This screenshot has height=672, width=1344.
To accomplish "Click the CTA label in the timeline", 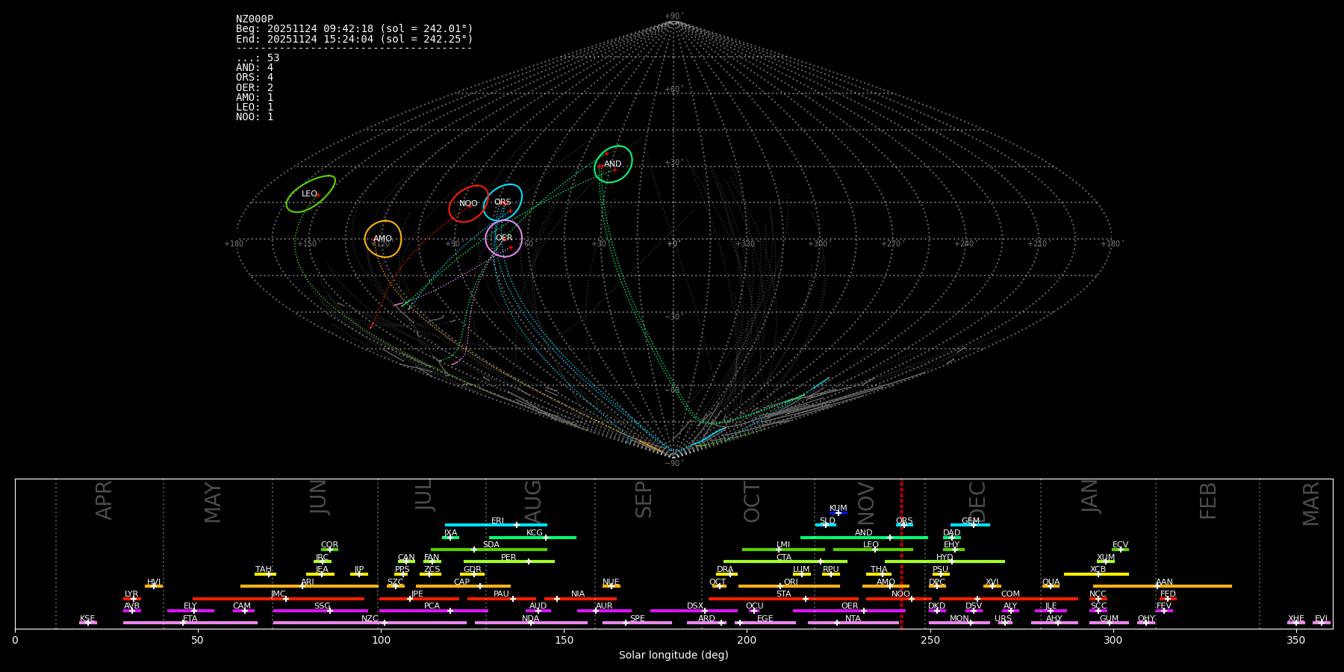I will pyautogui.click(x=784, y=558).
